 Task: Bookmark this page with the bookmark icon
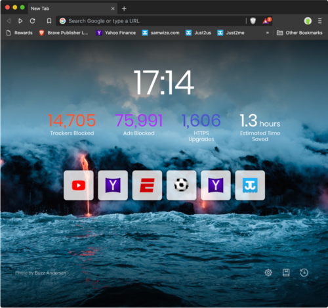(x=49, y=21)
